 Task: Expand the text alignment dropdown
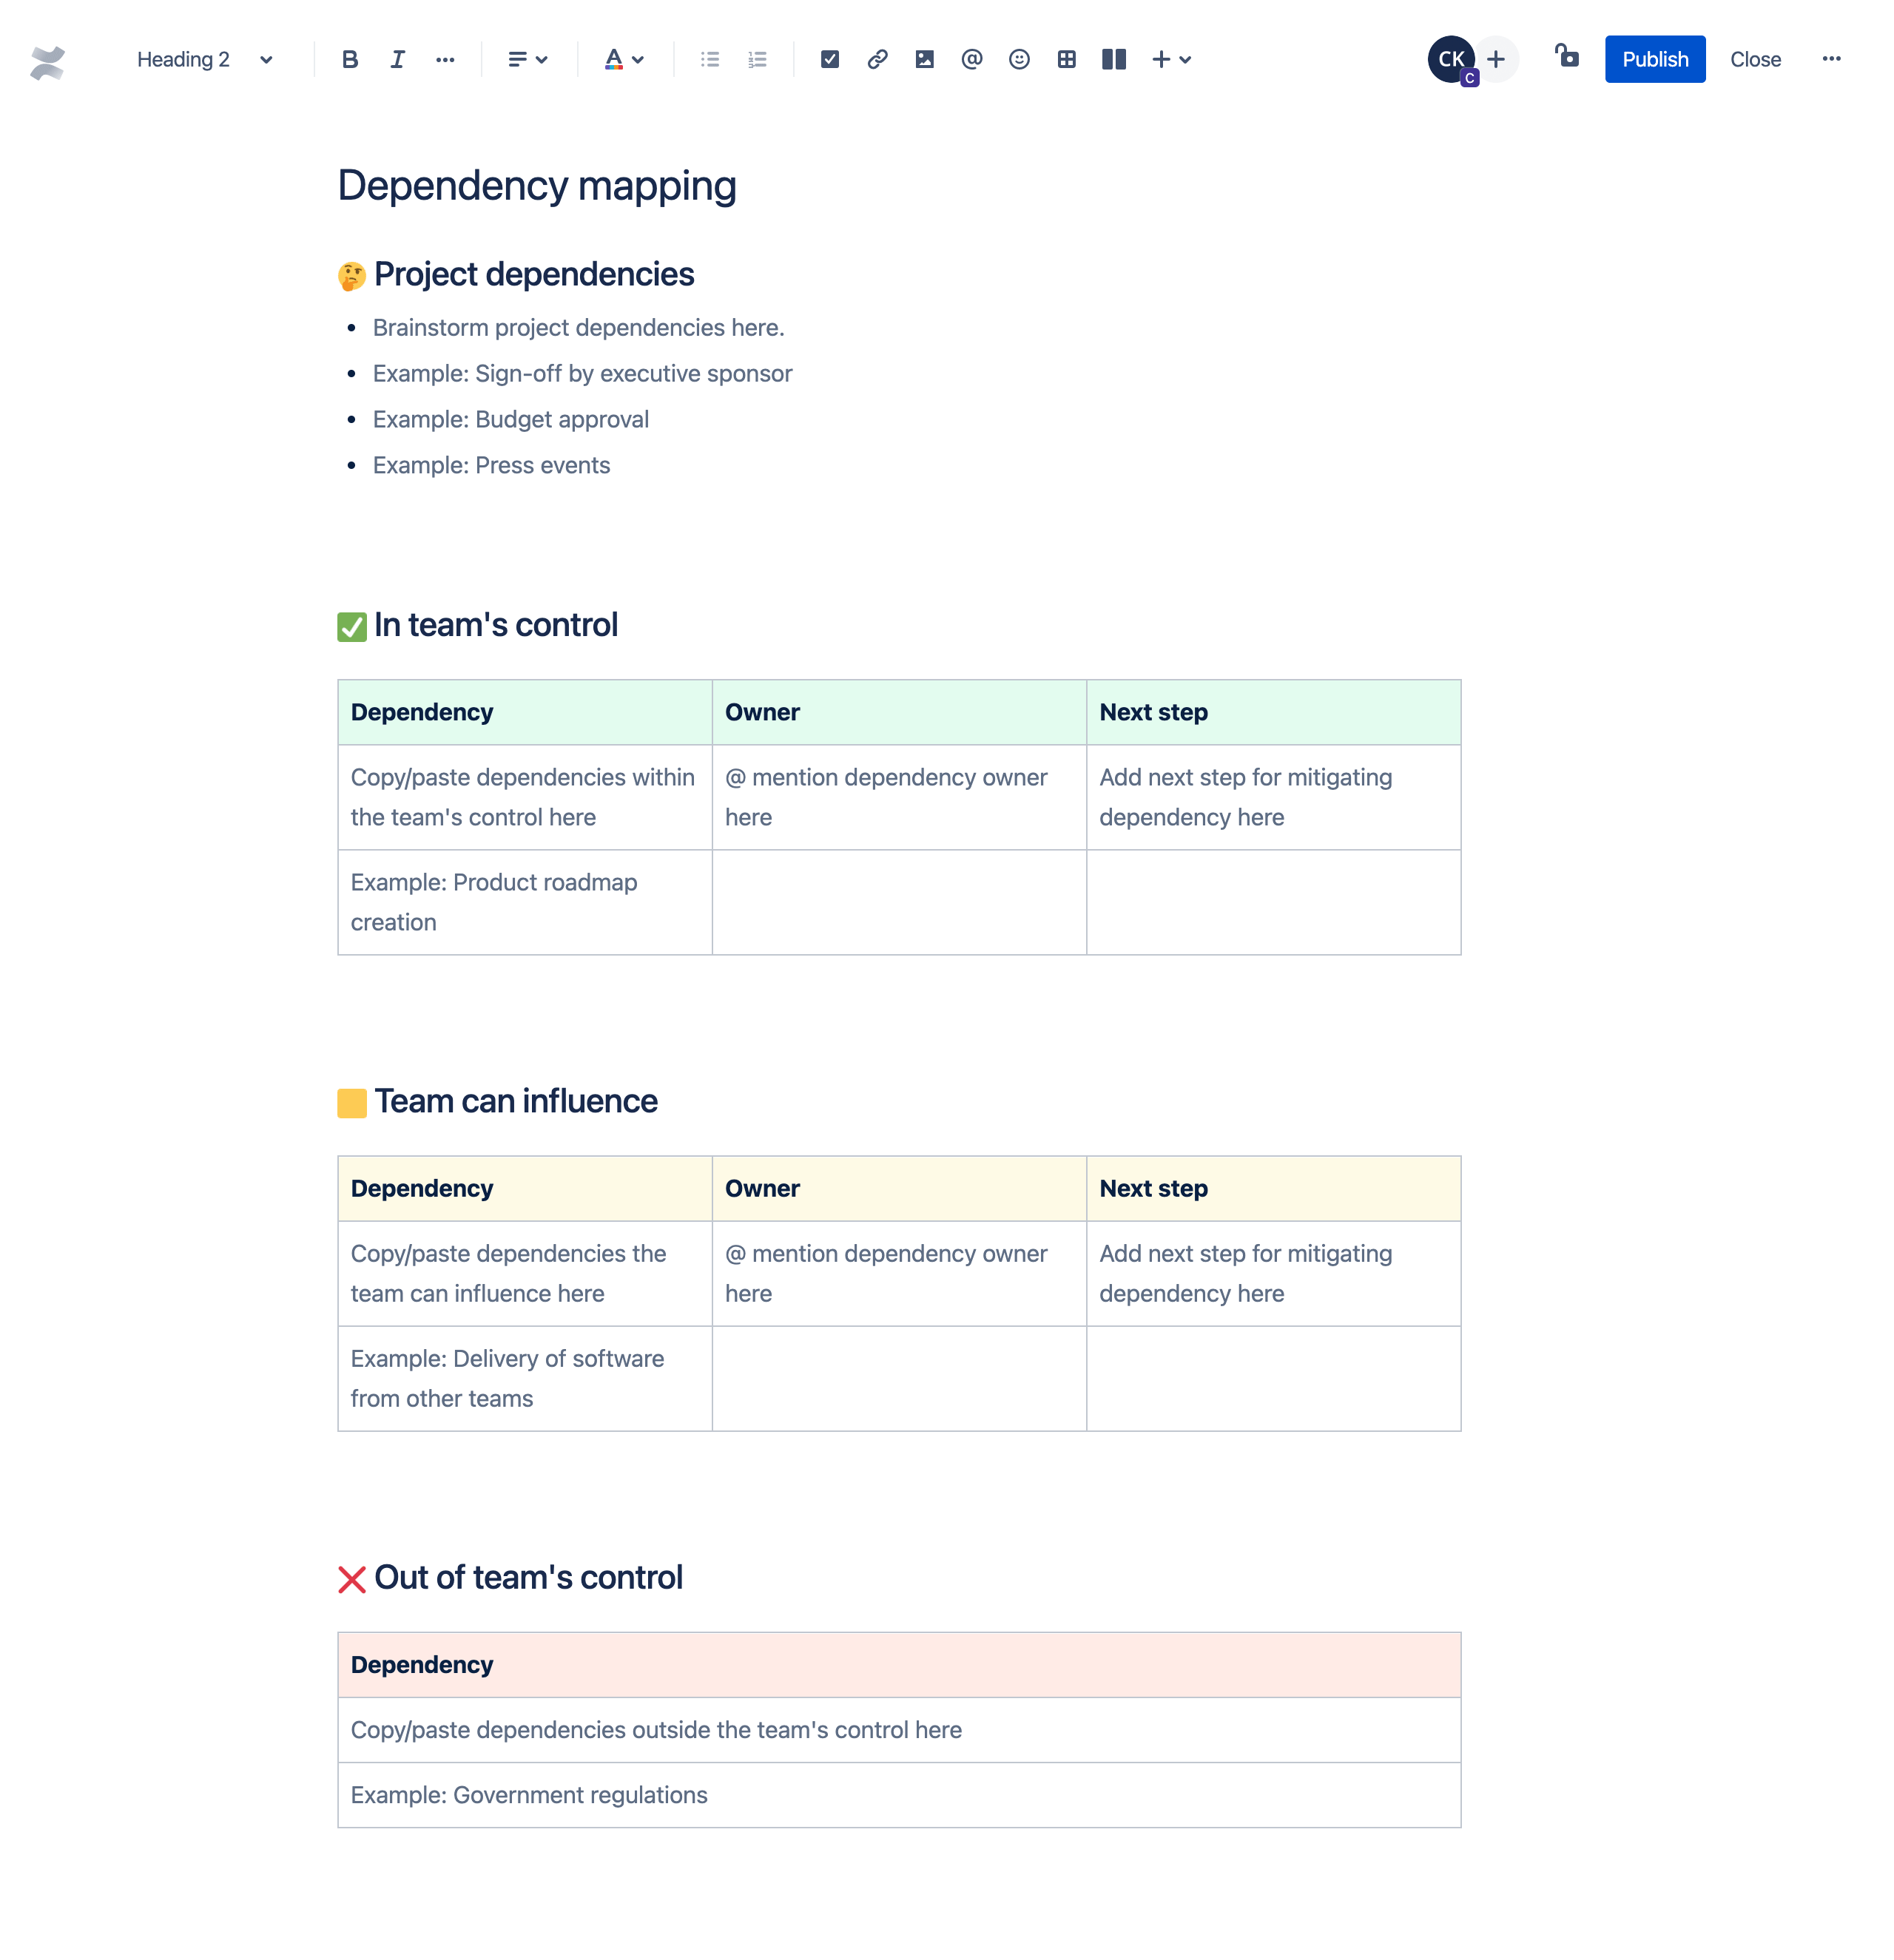(527, 59)
